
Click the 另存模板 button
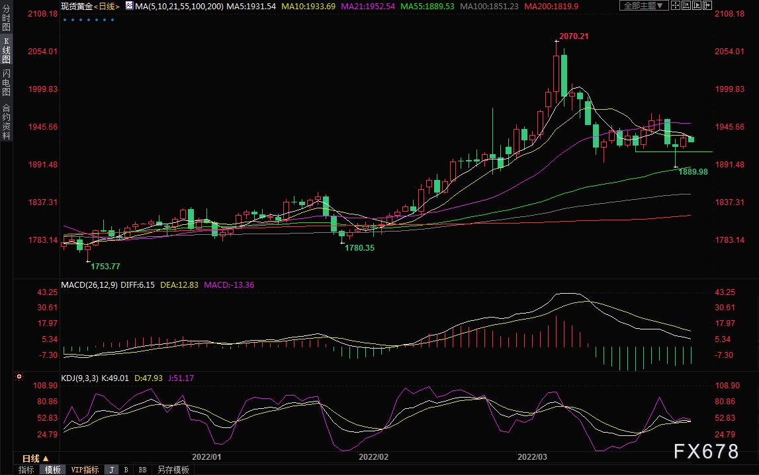pos(173,470)
